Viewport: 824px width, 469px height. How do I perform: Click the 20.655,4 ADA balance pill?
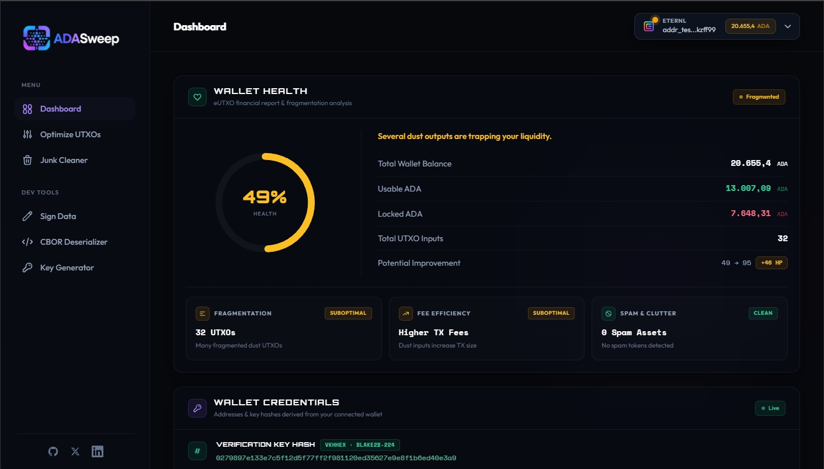coord(750,26)
